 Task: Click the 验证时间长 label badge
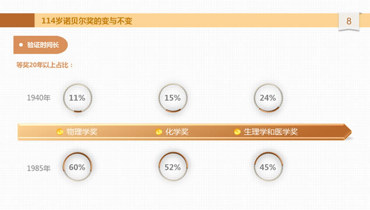[41, 45]
